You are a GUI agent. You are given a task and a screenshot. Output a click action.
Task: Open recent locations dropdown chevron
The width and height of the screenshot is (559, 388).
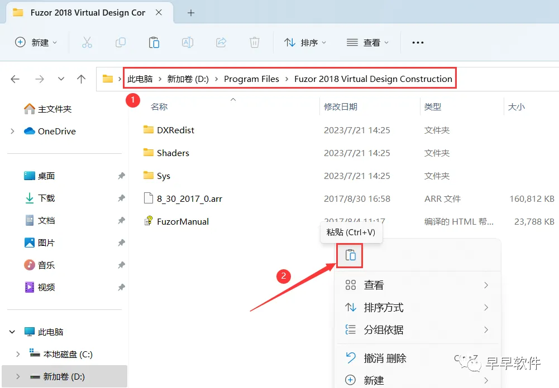click(61, 79)
